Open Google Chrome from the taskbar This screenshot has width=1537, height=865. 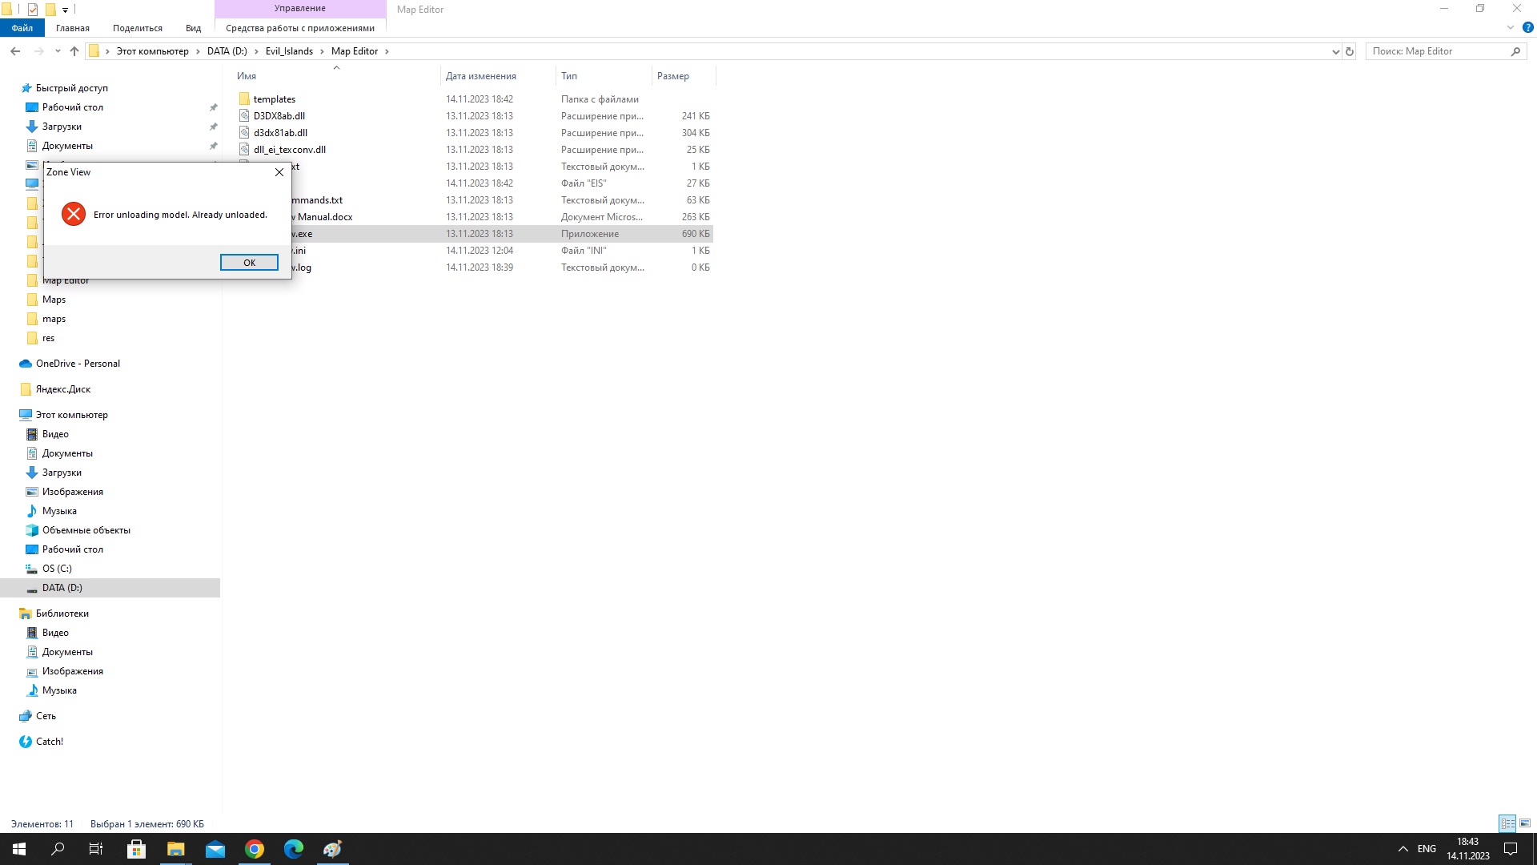(255, 849)
